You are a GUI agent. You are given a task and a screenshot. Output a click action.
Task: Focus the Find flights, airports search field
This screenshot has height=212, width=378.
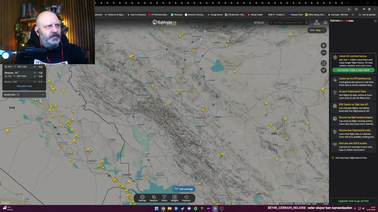pyautogui.click(x=289, y=23)
